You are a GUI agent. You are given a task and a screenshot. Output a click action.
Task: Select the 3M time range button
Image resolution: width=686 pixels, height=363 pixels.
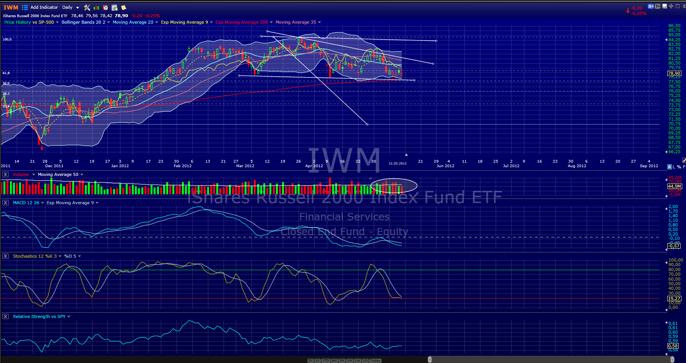tap(342, 361)
